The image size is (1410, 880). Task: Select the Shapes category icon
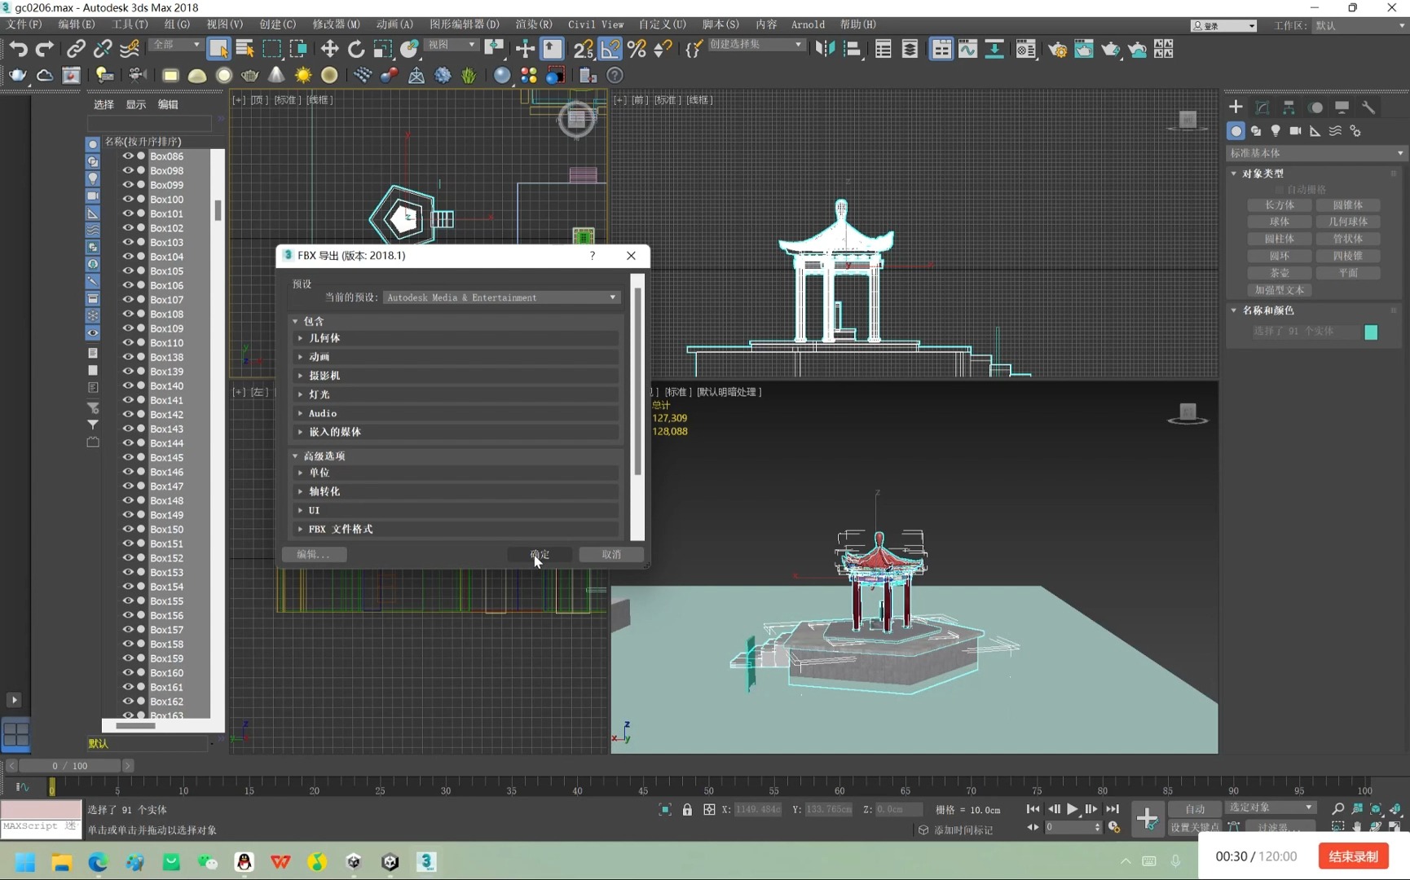tap(1256, 130)
